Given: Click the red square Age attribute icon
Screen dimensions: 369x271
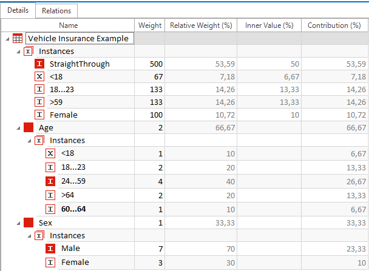Looking at the screenshot, I should (x=29, y=127).
